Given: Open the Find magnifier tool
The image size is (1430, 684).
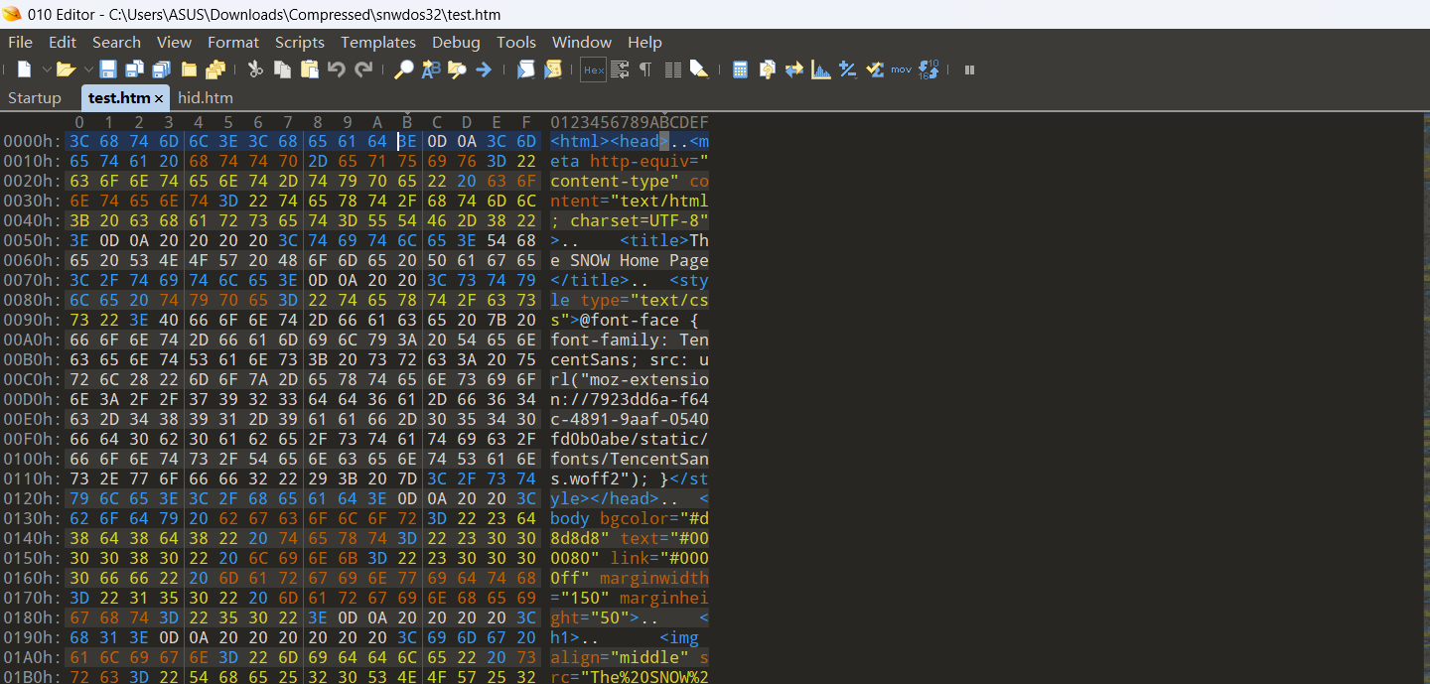Looking at the screenshot, I should click(x=404, y=69).
